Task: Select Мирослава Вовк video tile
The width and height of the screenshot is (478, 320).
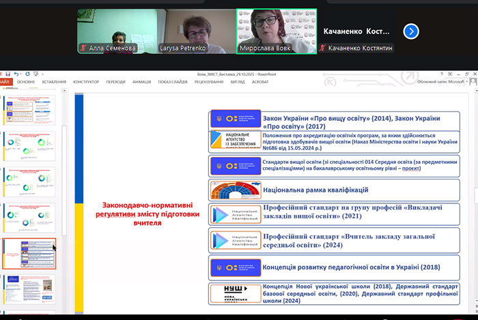Action: pyautogui.click(x=277, y=31)
